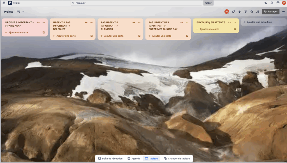Switch to the Agenda tab
This screenshot has width=287, height=163.
(134, 158)
